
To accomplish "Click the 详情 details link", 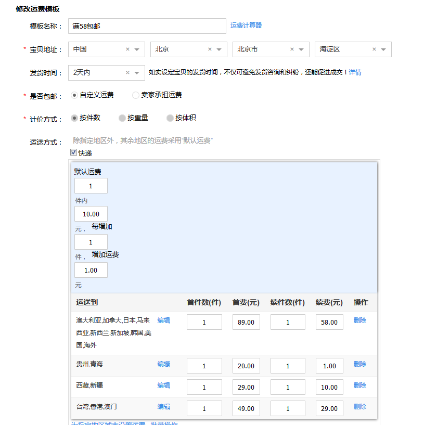I will 355,72.
